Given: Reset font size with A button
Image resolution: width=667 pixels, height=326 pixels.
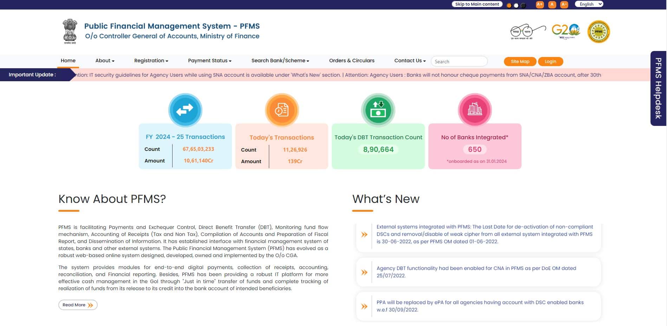Looking at the screenshot, I should coord(552,5).
